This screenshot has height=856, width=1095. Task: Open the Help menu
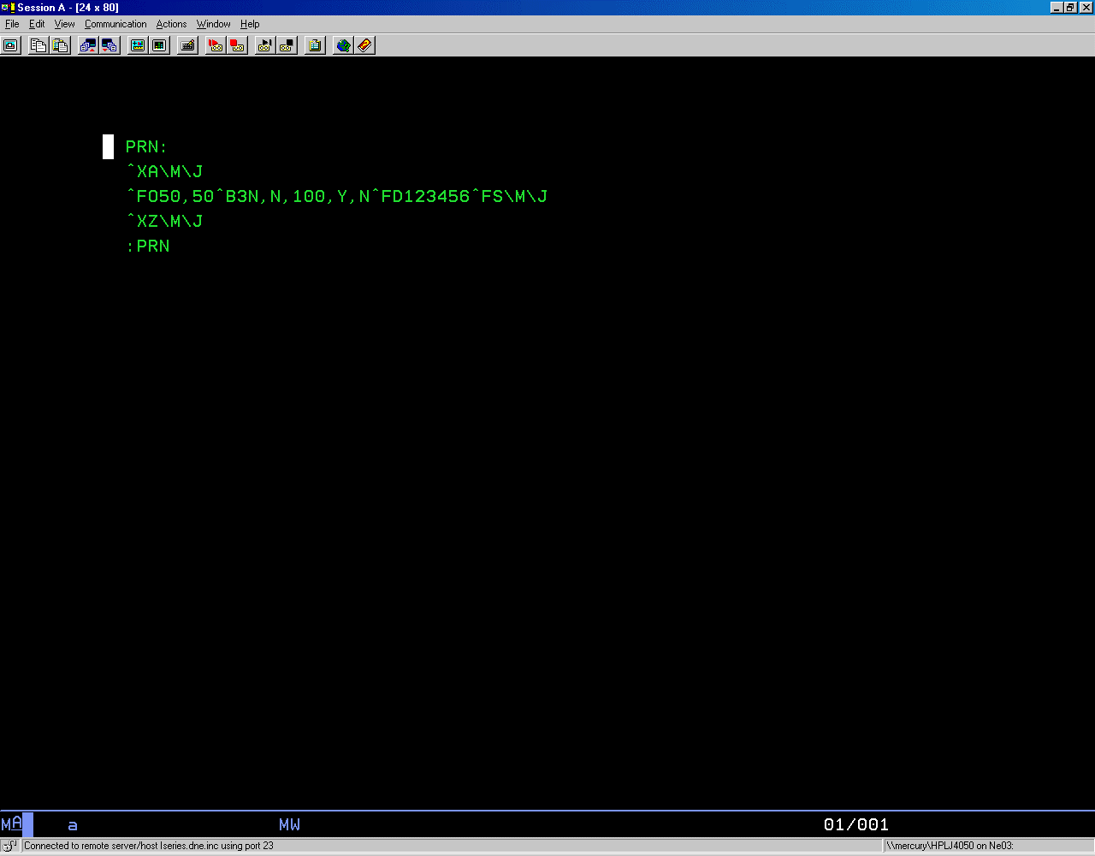point(250,24)
